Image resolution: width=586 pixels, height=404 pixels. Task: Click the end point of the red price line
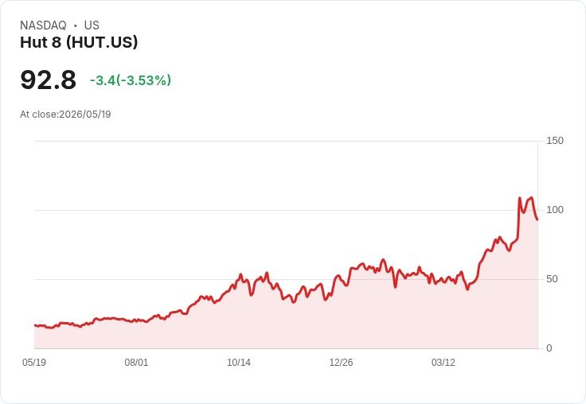537,219
